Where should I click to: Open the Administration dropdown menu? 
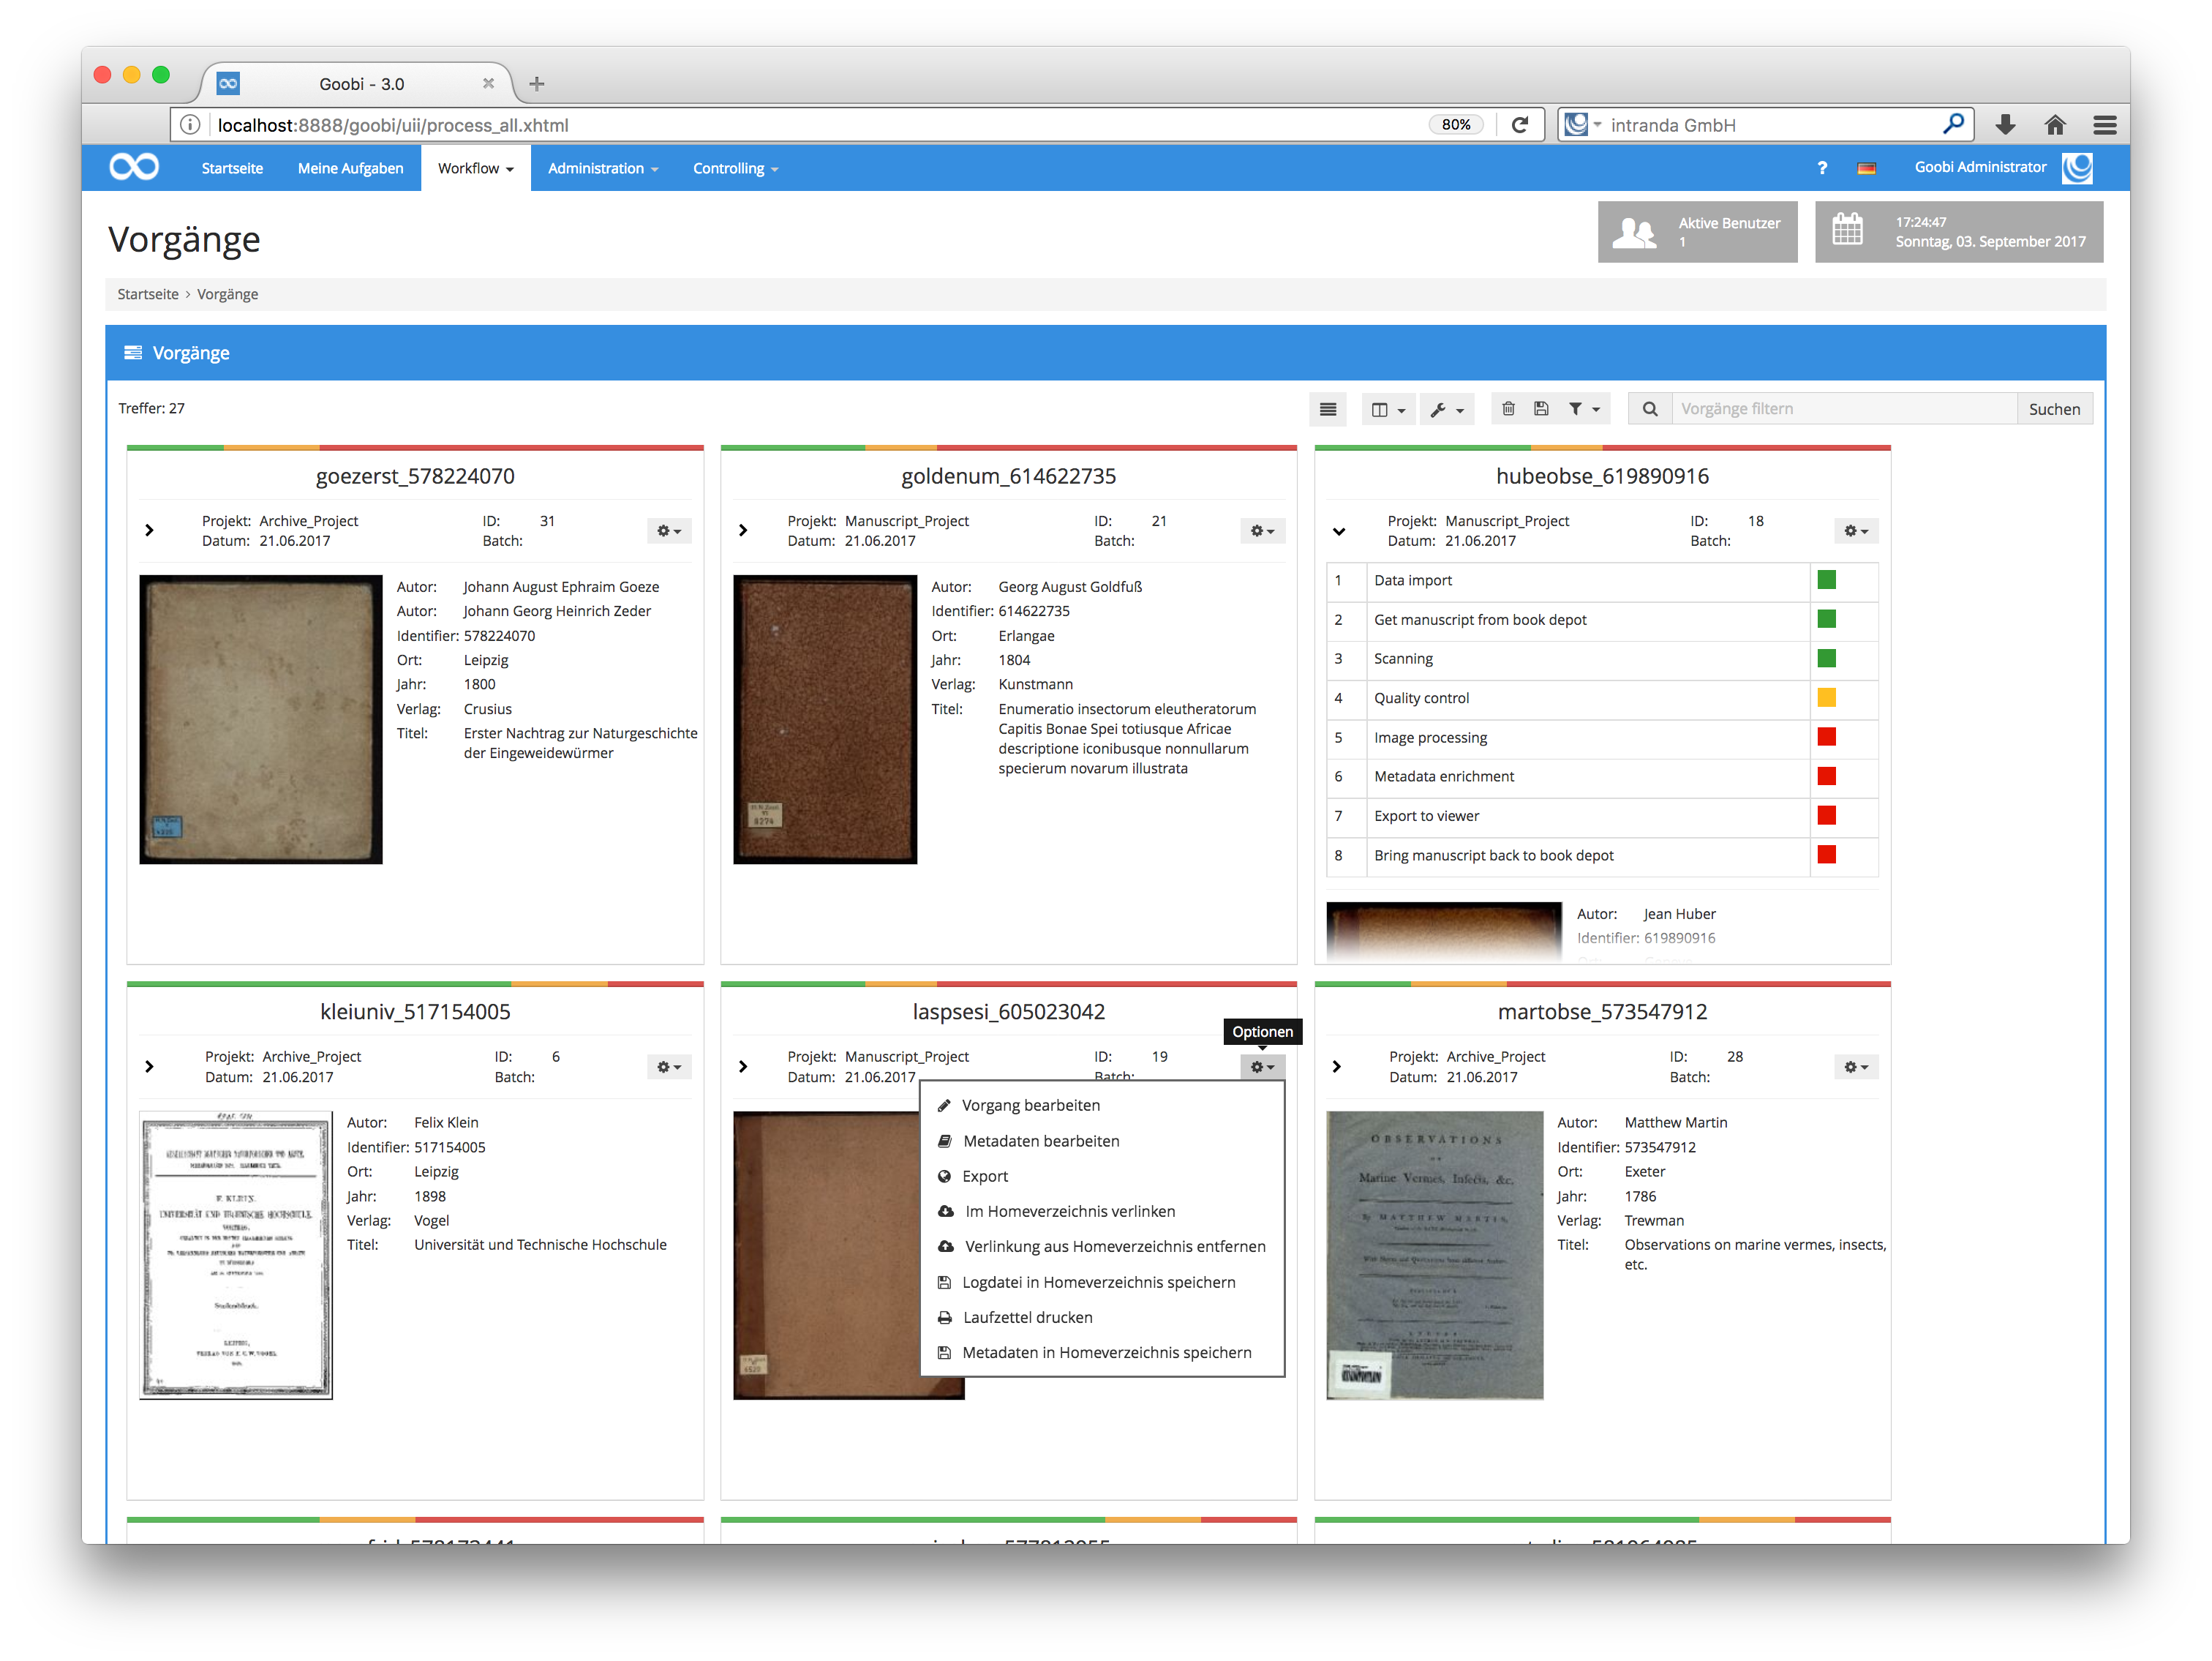pos(603,168)
